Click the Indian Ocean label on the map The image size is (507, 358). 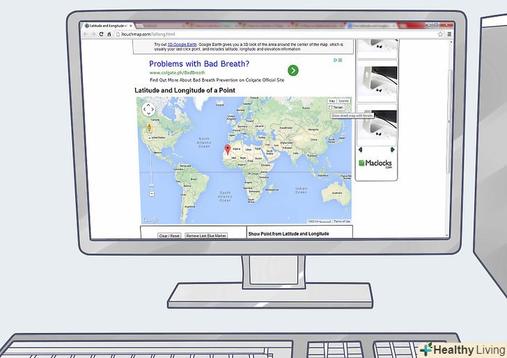pyautogui.click(x=301, y=190)
